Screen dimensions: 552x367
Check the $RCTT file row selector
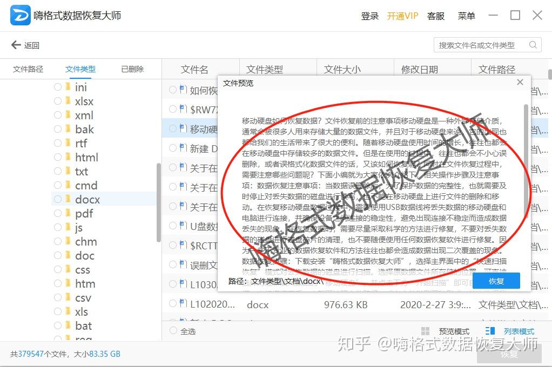(173, 245)
